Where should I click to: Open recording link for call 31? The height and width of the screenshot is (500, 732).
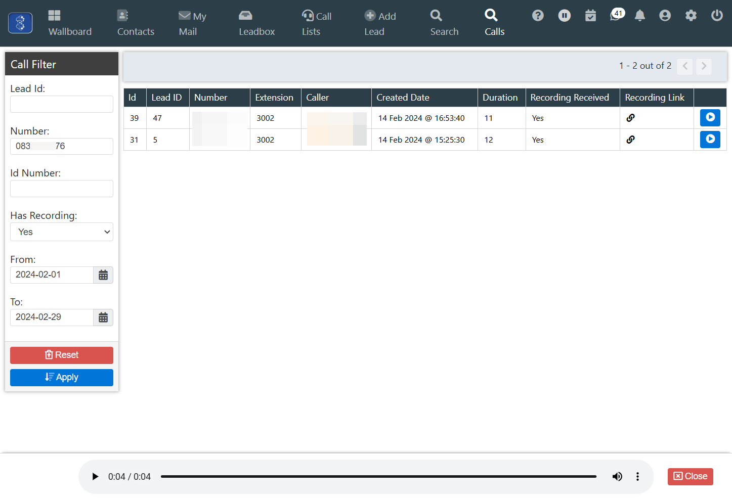[x=630, y=140]
